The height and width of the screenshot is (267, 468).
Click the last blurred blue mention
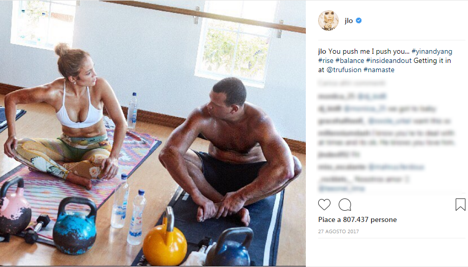(x=341, y=188)
